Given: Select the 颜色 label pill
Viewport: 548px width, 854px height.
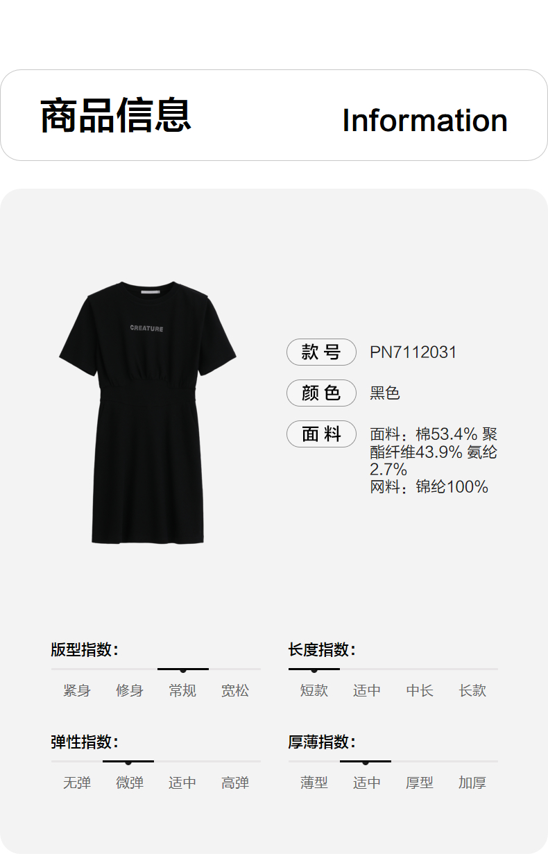Looking at the screenshot, I should coord(321,393).
